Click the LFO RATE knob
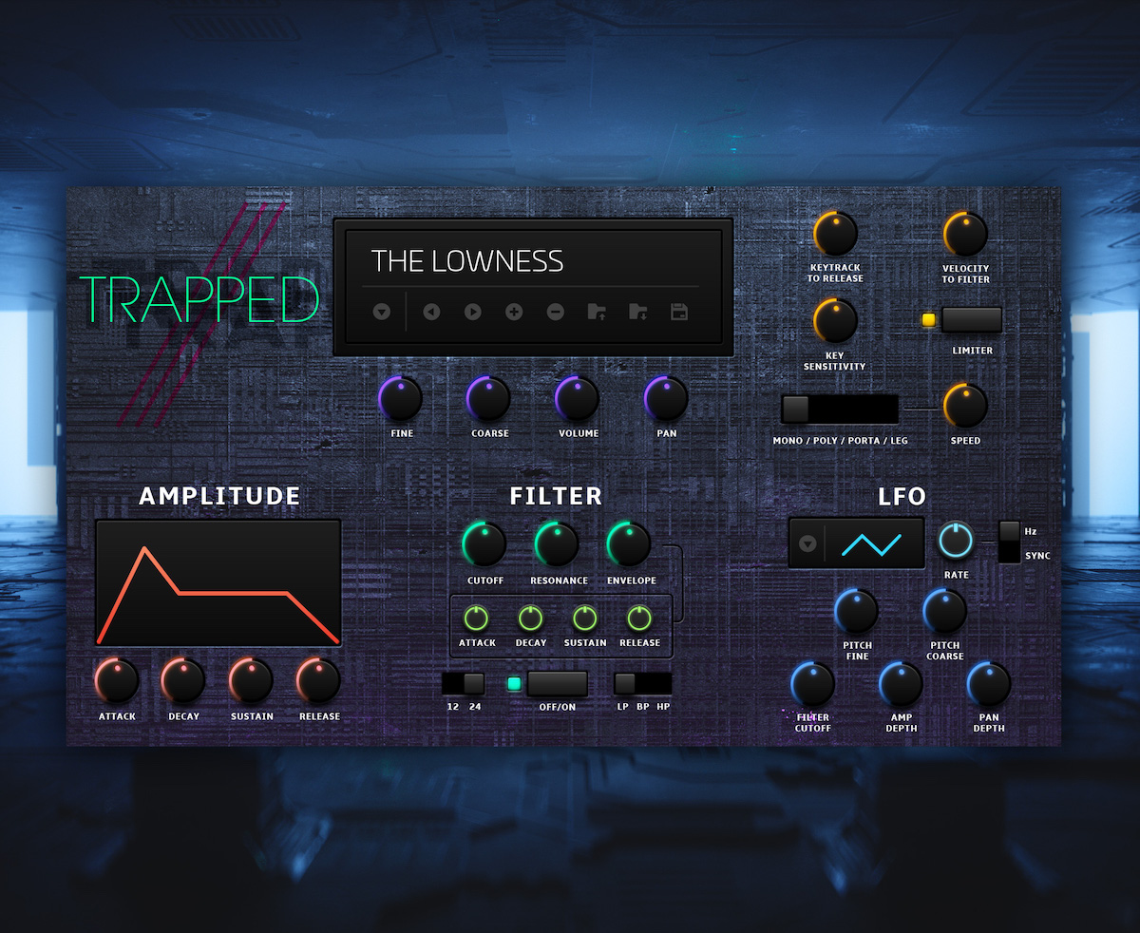This screenshot has width=1140, height=933. [956, 540]
